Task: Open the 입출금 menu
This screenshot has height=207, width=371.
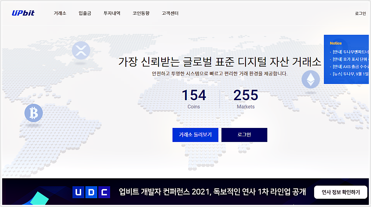Action: point(85,13)
